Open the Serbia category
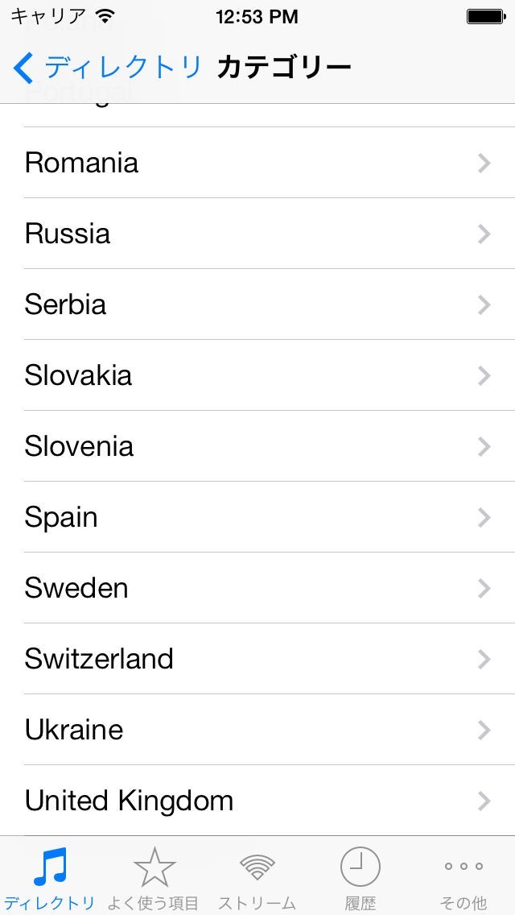The height and width of the screenshot is (915, 515). point(65,305)
